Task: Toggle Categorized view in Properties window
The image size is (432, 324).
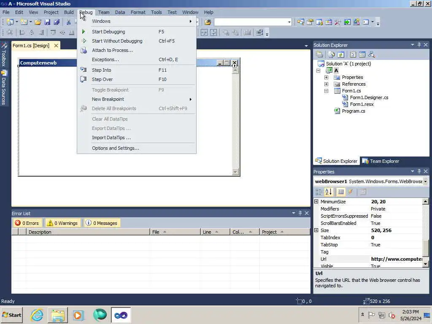Action: 319,192
